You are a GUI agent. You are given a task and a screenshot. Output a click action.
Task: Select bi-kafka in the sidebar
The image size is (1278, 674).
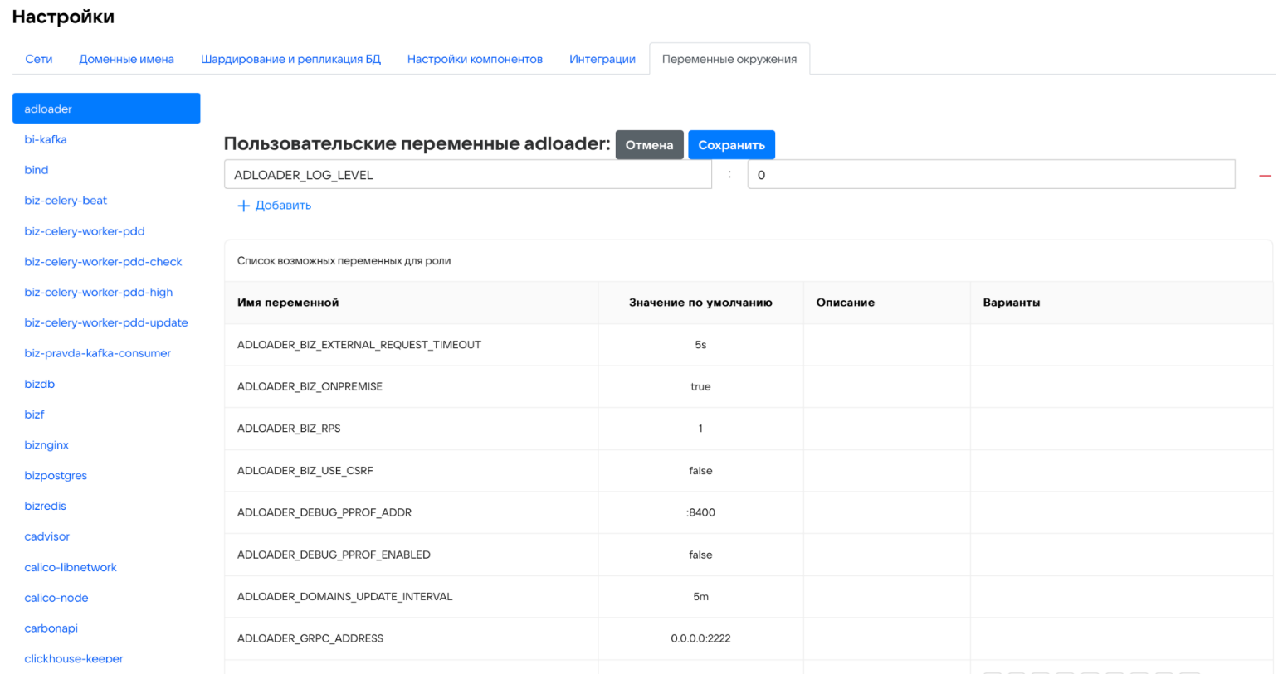46,139
